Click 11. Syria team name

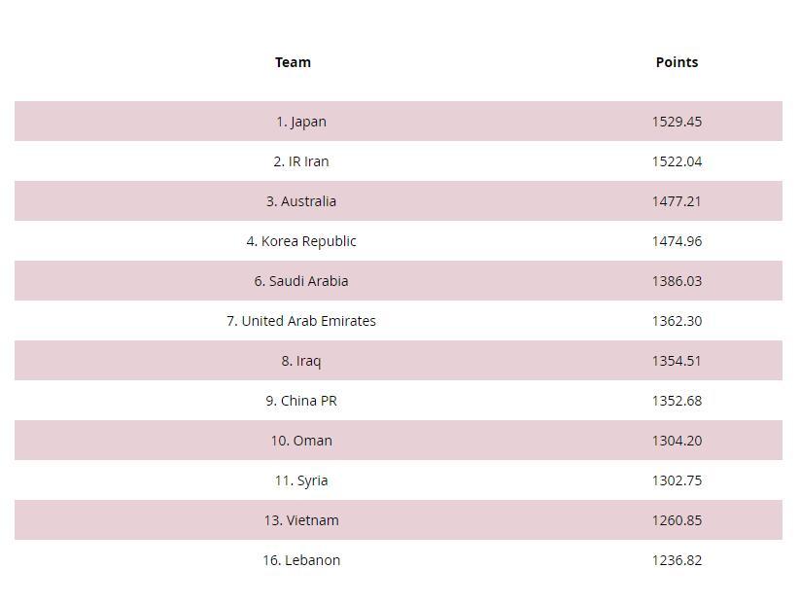(300, 480)
